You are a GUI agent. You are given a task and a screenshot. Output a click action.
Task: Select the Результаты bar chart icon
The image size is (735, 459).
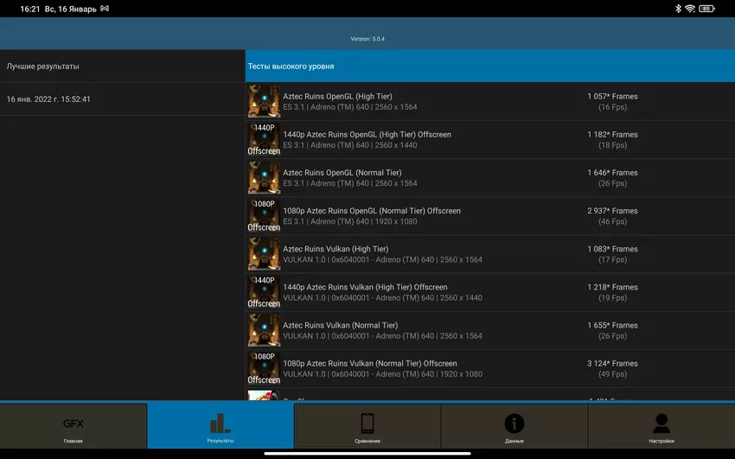click(x=220, y=426)
